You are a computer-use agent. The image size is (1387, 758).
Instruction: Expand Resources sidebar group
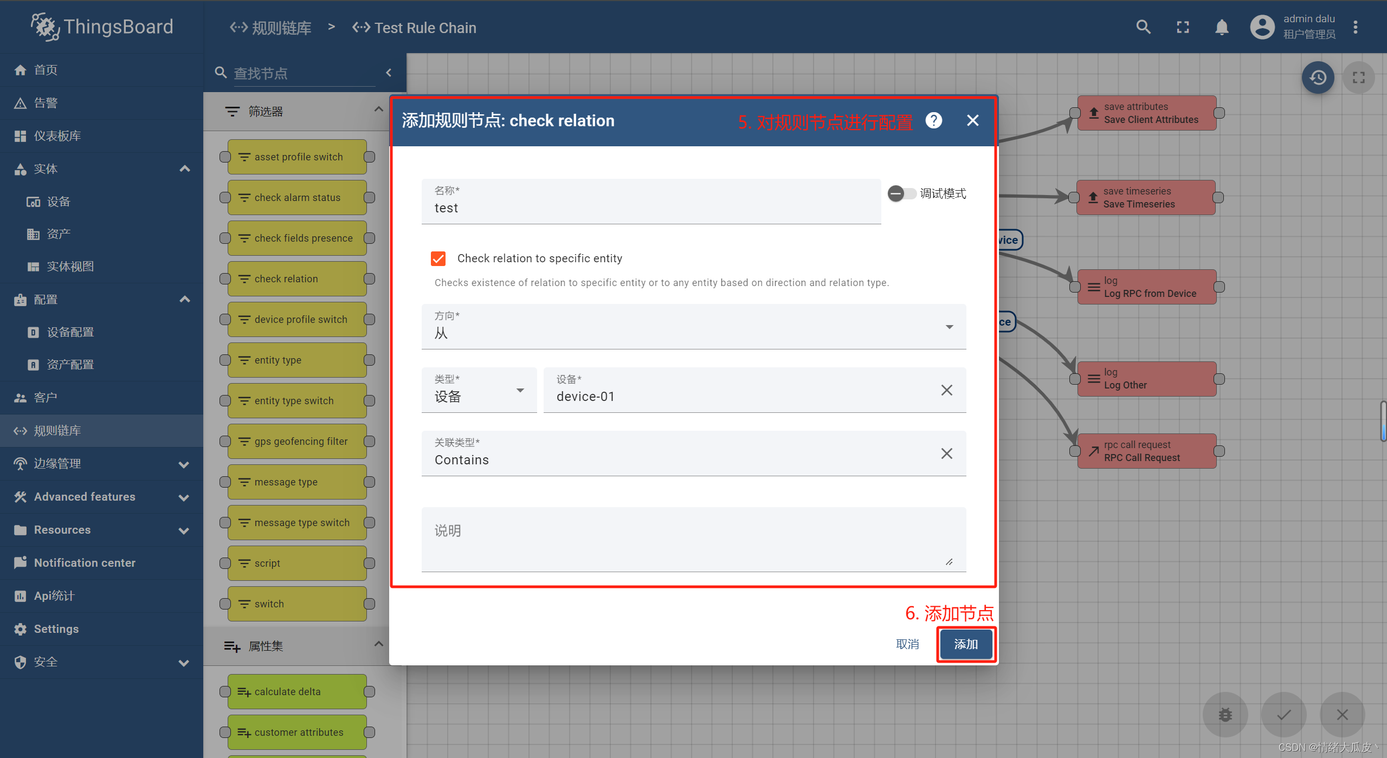(184, 530)
